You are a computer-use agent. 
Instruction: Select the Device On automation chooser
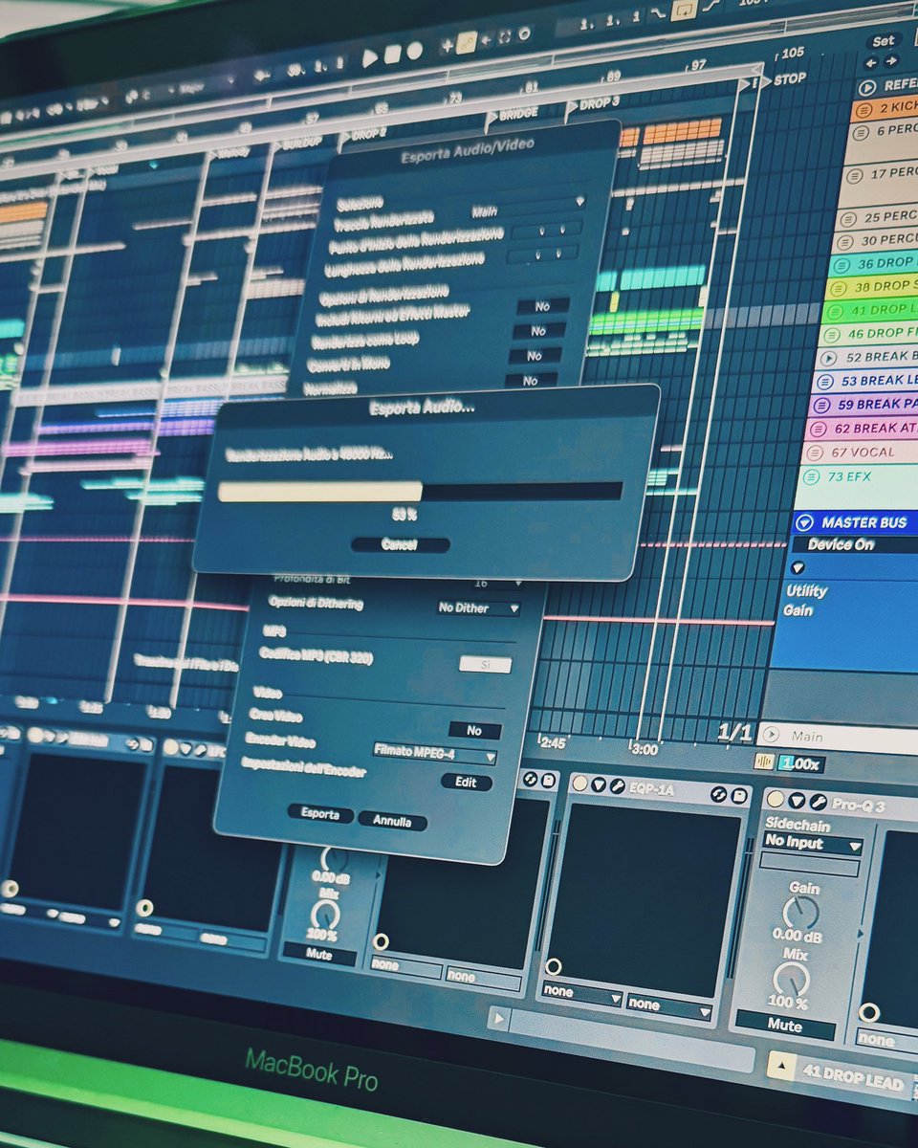pos(854,544)
